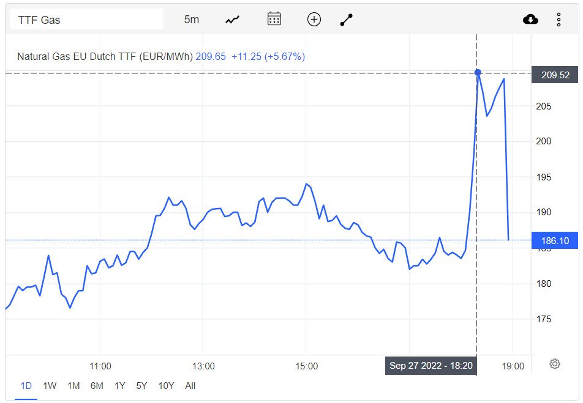The width and height of the screenshot is (583, 403).
Task: Show All historical data range
Action: [190, 386]
